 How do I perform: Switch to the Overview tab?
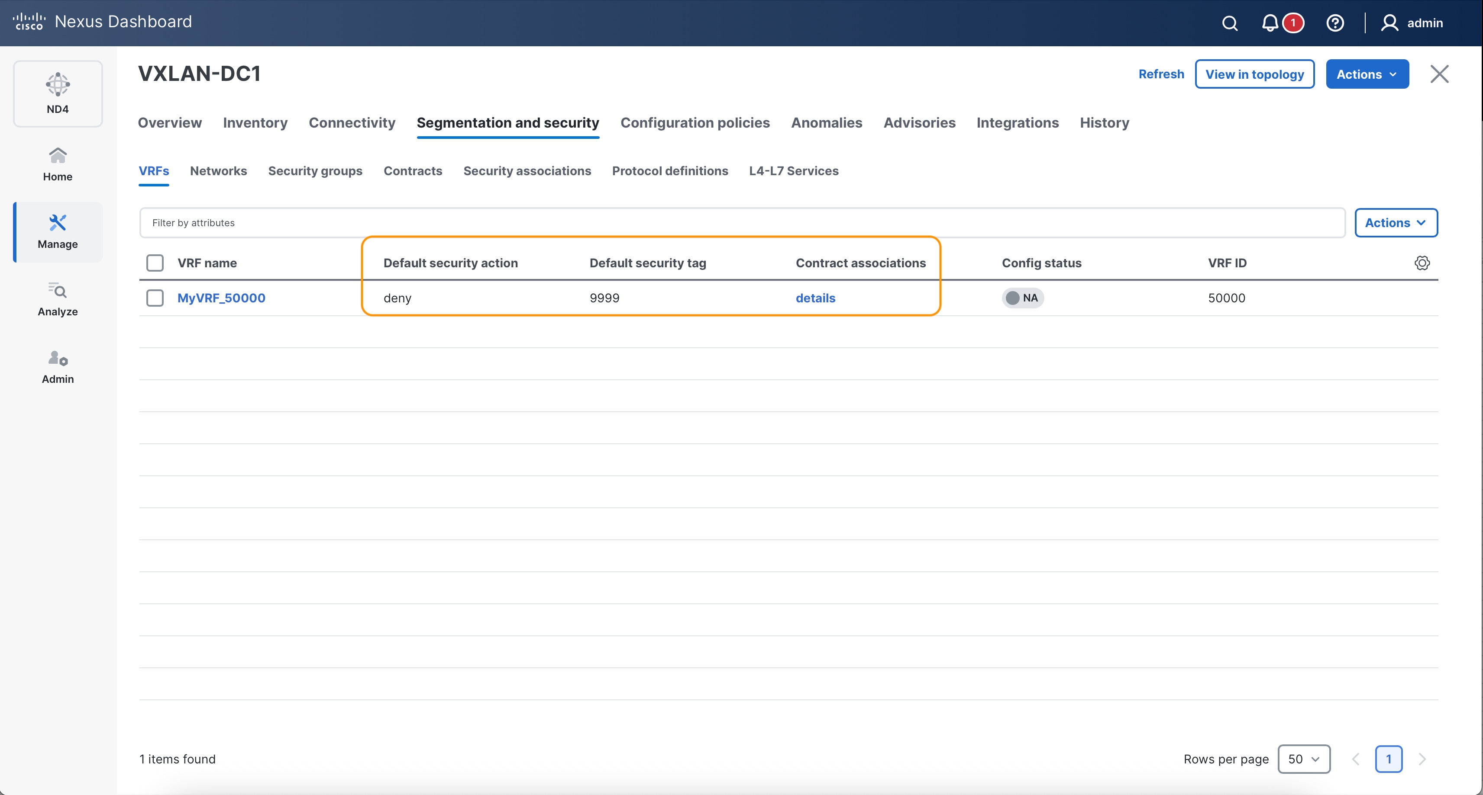pos(170,122)
